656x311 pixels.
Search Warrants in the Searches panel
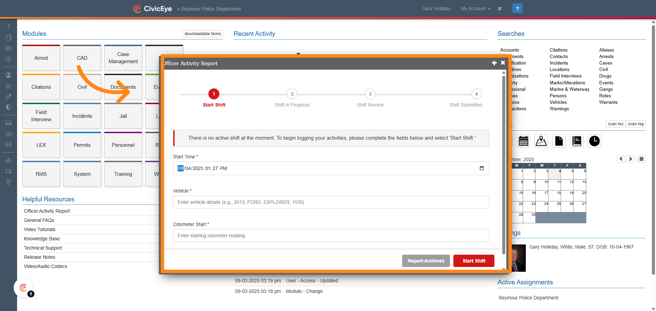click(x=608, y=102)
